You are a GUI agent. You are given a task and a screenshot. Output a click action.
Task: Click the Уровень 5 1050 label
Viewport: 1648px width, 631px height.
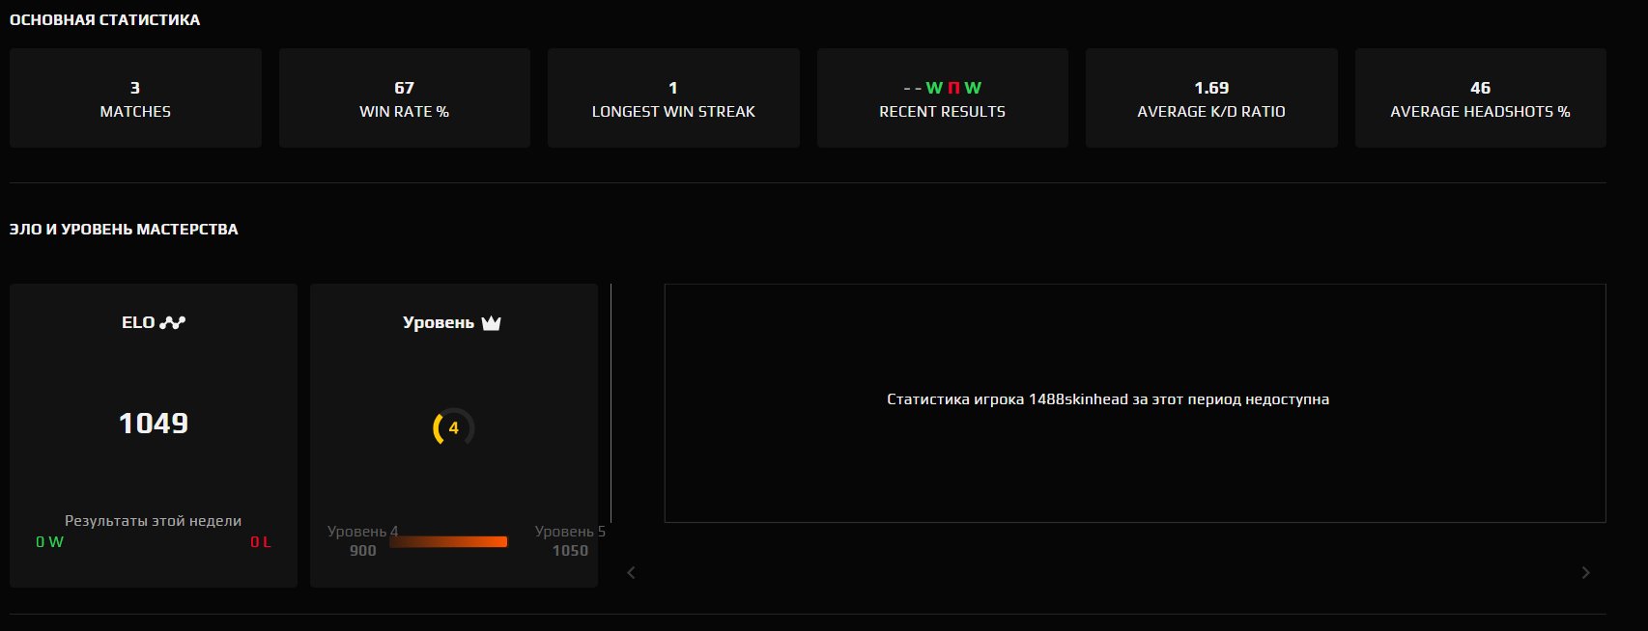[x=570, y=540]
